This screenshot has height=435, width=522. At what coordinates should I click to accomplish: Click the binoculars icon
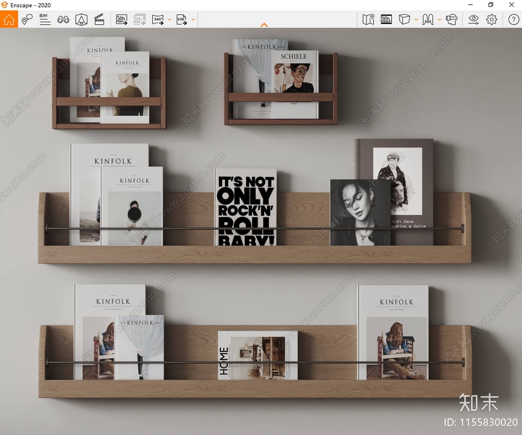click(63, 20)
